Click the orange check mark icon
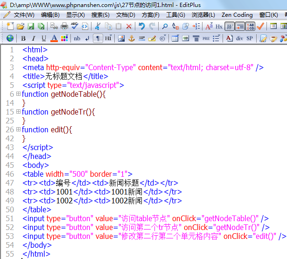Image resolution: width=287 pixels, height=259 pixels. coord(260,26)
